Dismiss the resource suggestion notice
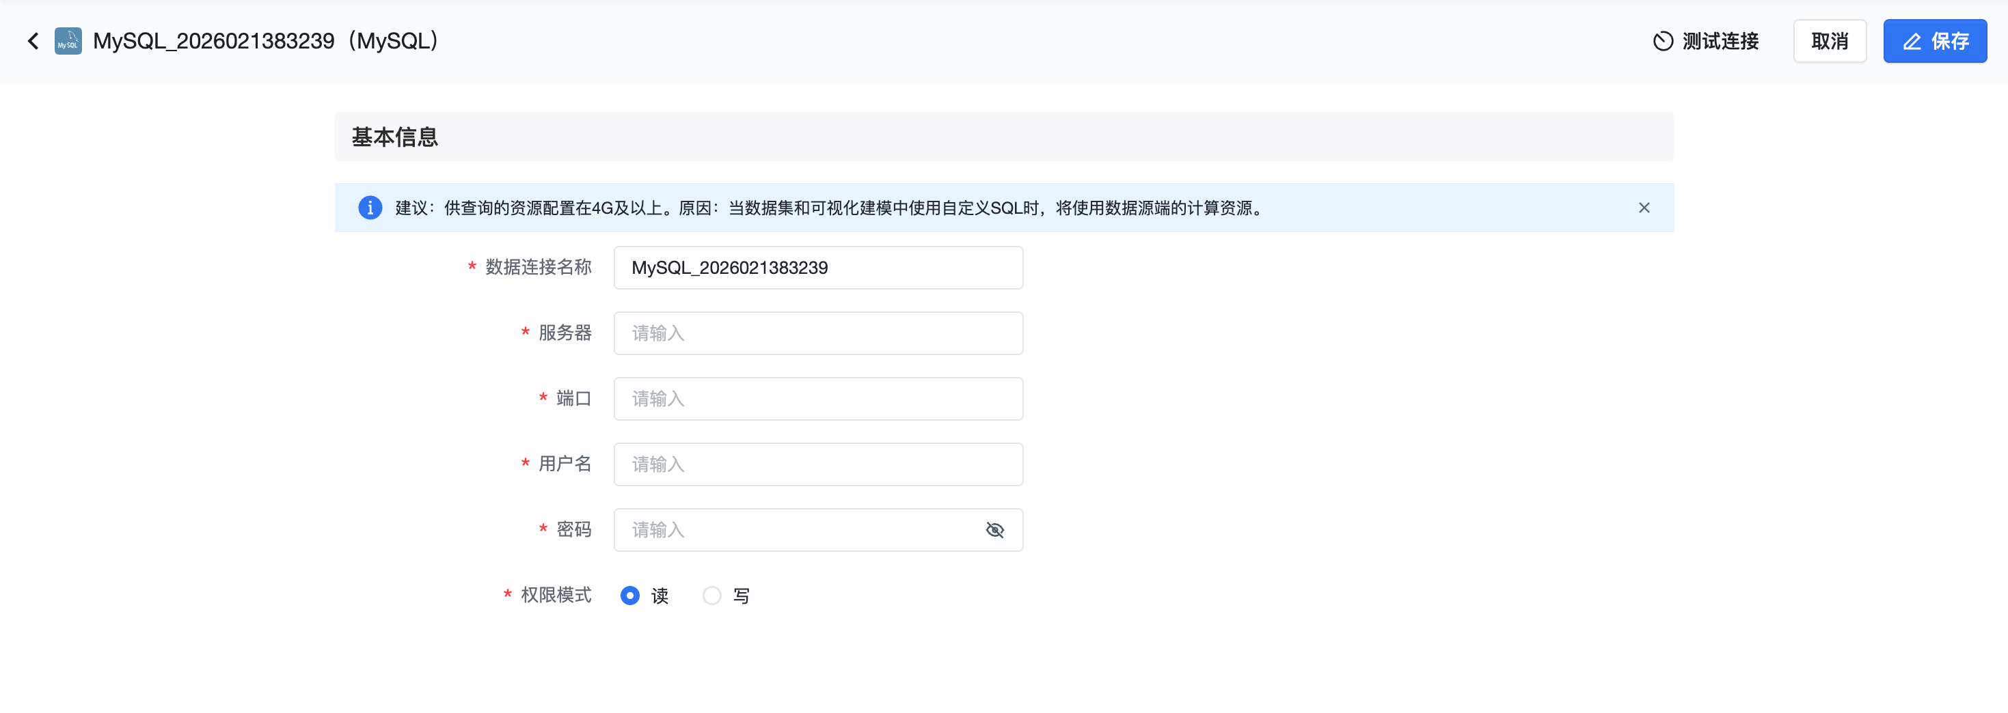 1644,208
